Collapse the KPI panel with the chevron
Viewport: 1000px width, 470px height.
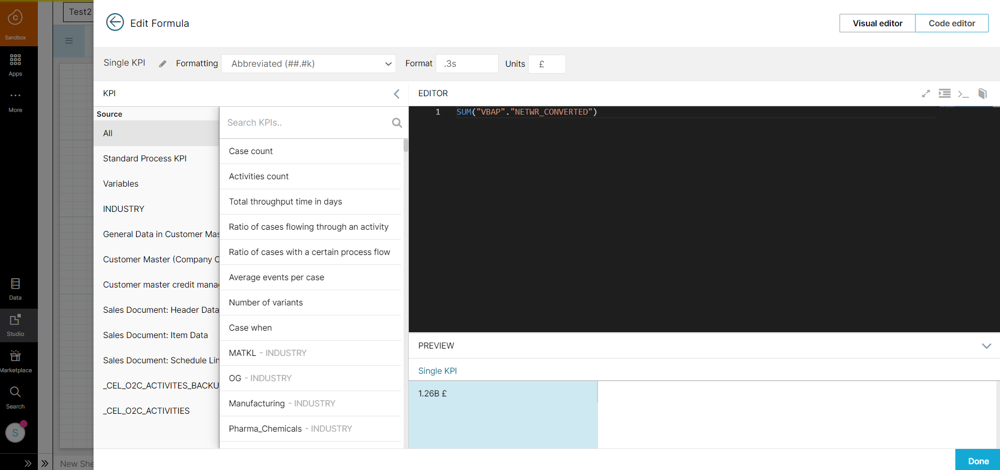click(x=397, y=94)
